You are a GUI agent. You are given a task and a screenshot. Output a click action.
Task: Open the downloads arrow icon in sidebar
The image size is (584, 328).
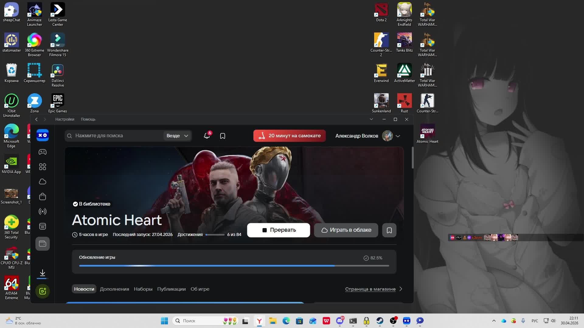click(43, 273)
